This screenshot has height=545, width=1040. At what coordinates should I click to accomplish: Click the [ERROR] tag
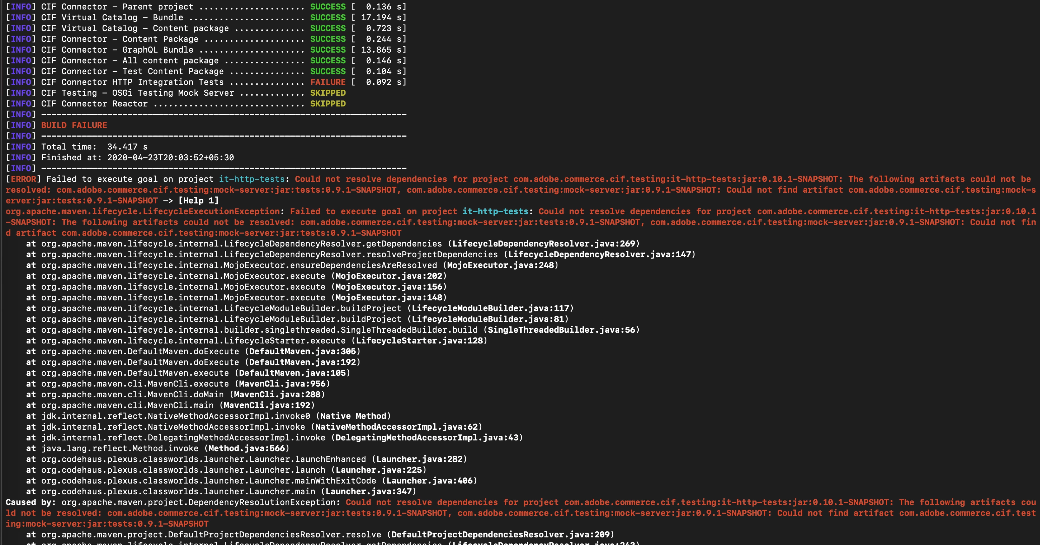coord(23,179)
